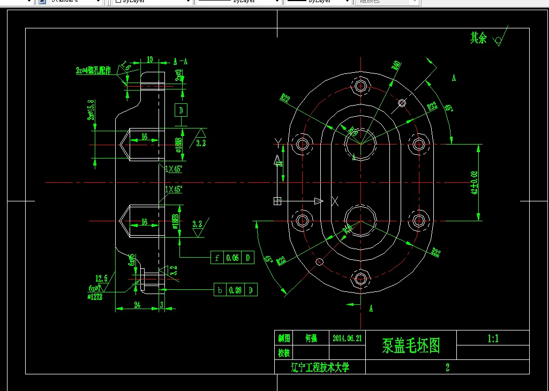Select the 校核 title block cell
Screen dimensions: 549x391
[x=284, y=353]
